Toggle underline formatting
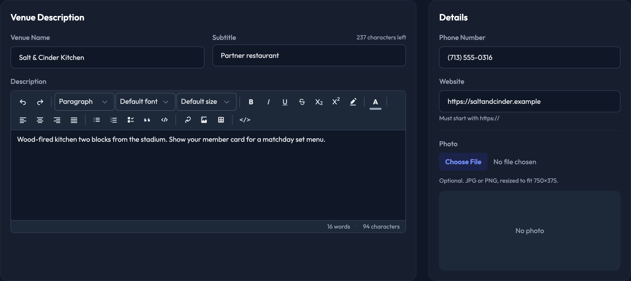The height and width of the screenshot is (281, 631). click(x=285, y=102)
